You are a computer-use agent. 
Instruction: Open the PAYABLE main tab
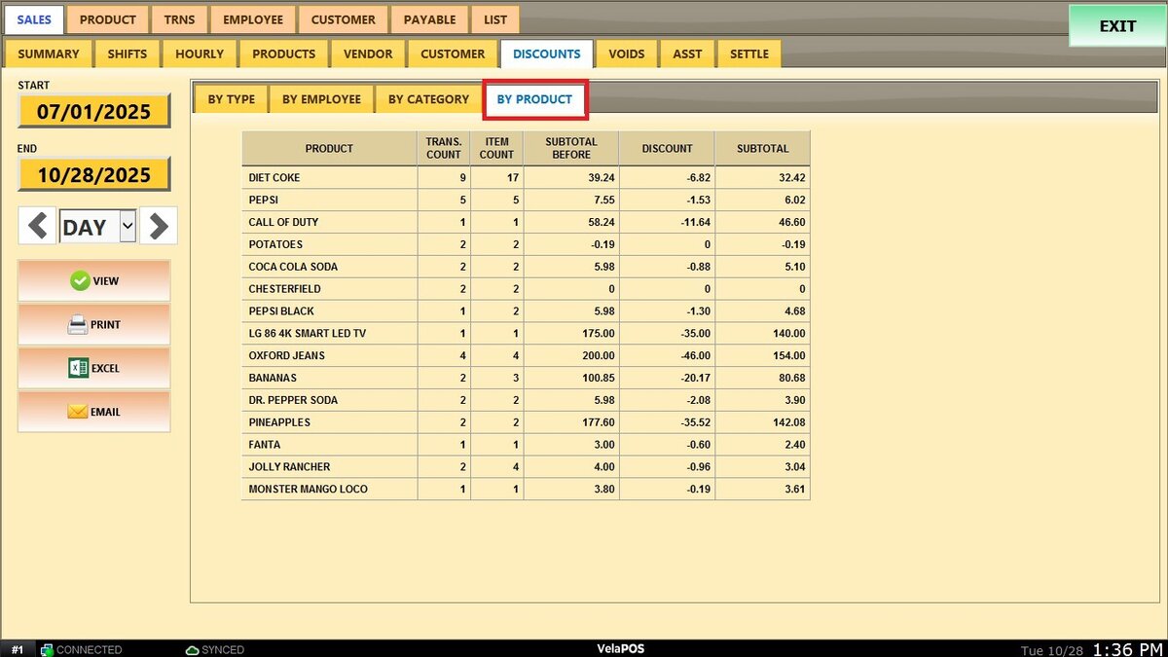click(x=429, y=19)
